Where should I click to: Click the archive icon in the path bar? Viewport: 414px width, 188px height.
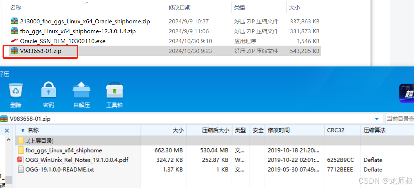click(x=4, y=119)
